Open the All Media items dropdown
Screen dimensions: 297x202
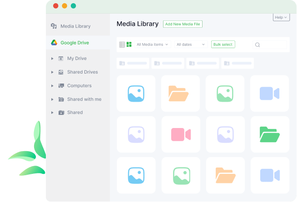(152, 44)
